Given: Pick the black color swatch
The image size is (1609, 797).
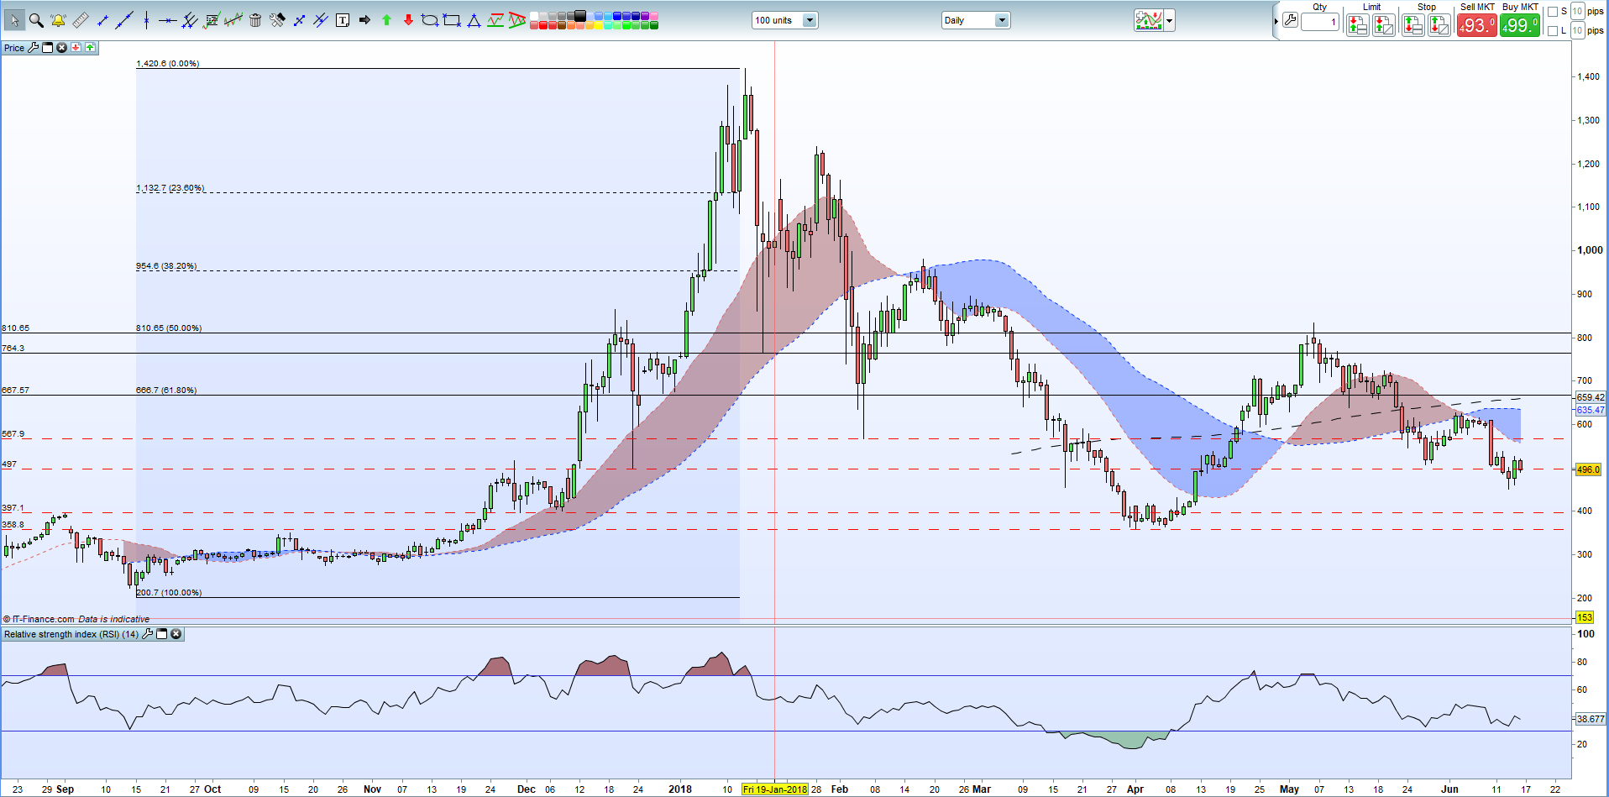Looking at the screenshot, I should point(580,15).
